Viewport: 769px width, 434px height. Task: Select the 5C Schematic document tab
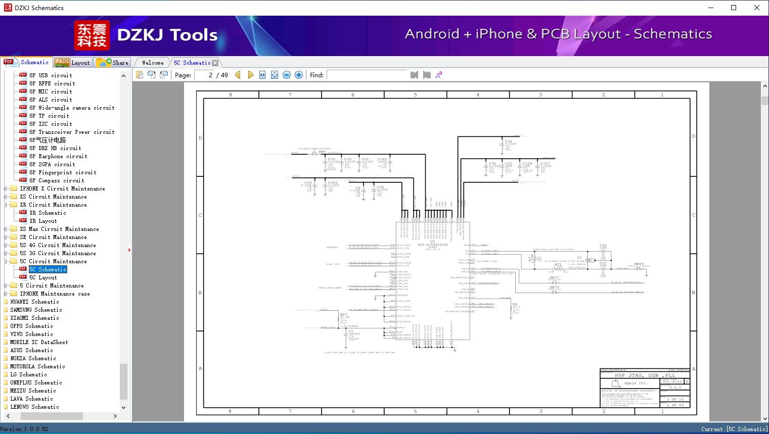[192, 63]
